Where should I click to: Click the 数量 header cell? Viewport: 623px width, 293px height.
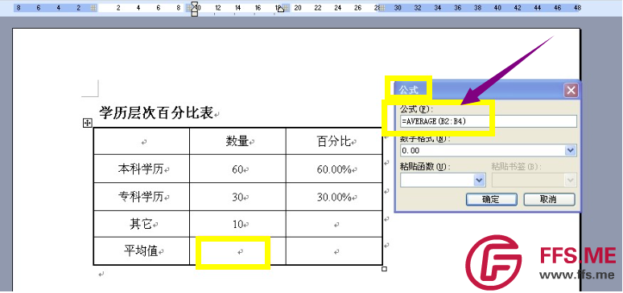(x=237, y=141)
